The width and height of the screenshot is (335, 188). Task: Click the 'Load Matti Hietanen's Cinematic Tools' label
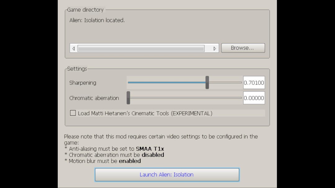145,113
